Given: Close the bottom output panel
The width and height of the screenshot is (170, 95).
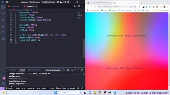Looking at the screenshot, I should (x=82, y=70).
